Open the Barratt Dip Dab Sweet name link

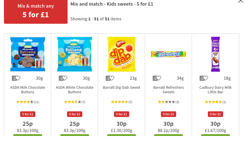tap(122, 88)
